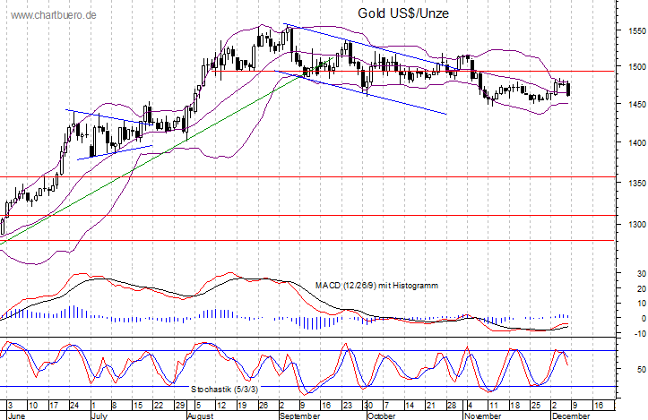The width and height of the screenshot is (648, 420).
Task: Select the "October" month label
Action: (x=382, y=416)
